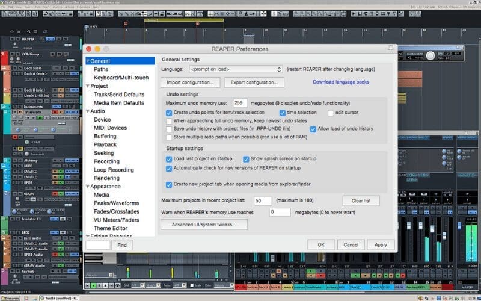Click skip-to-end in MIDI editor transport
The image size is (481, 301).
coord(111,285)
